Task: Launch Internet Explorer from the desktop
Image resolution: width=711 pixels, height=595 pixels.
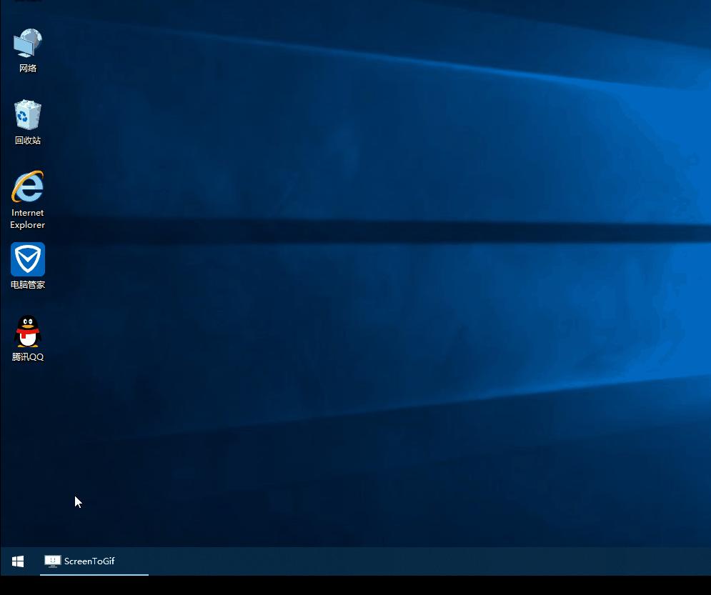Action: tap(27, 189)
